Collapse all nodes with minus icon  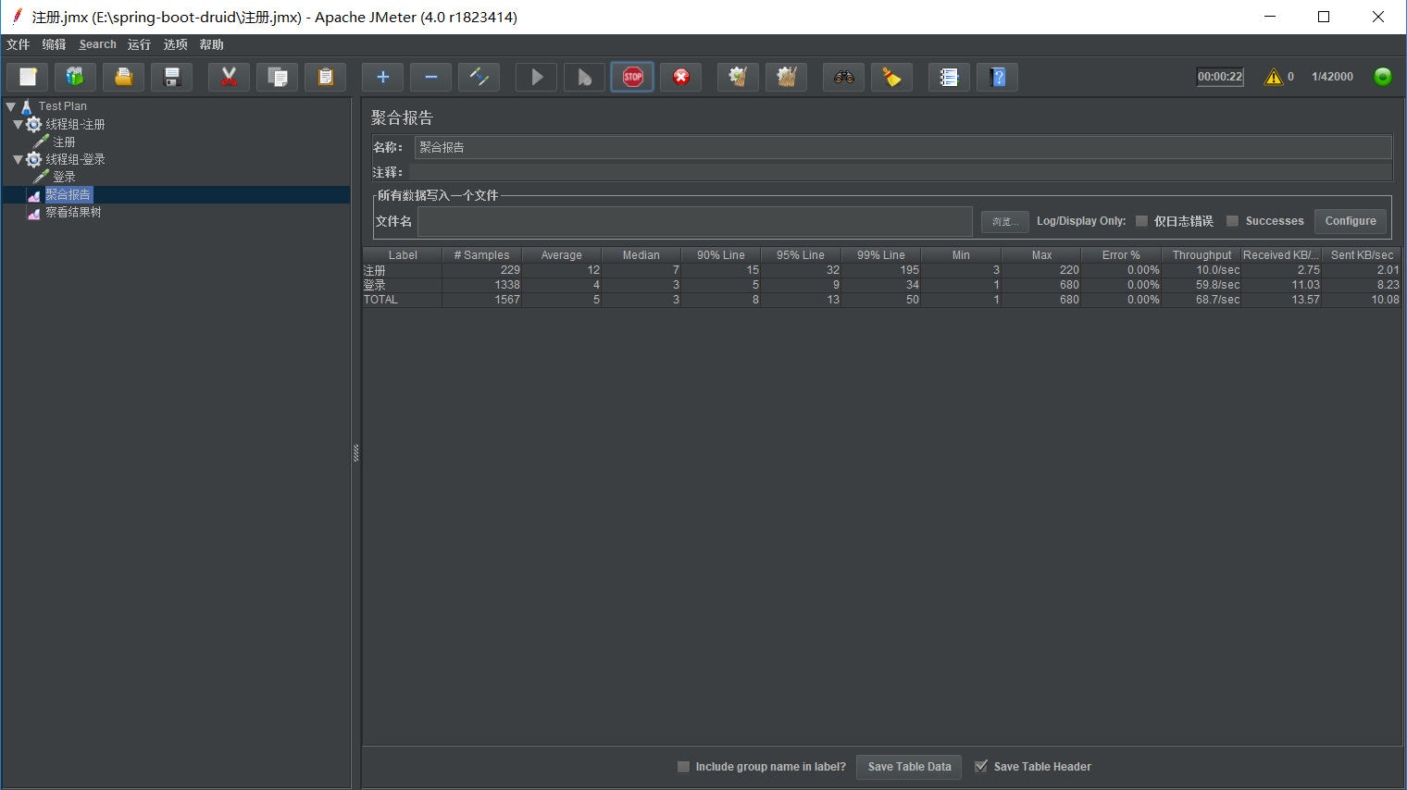431,77
